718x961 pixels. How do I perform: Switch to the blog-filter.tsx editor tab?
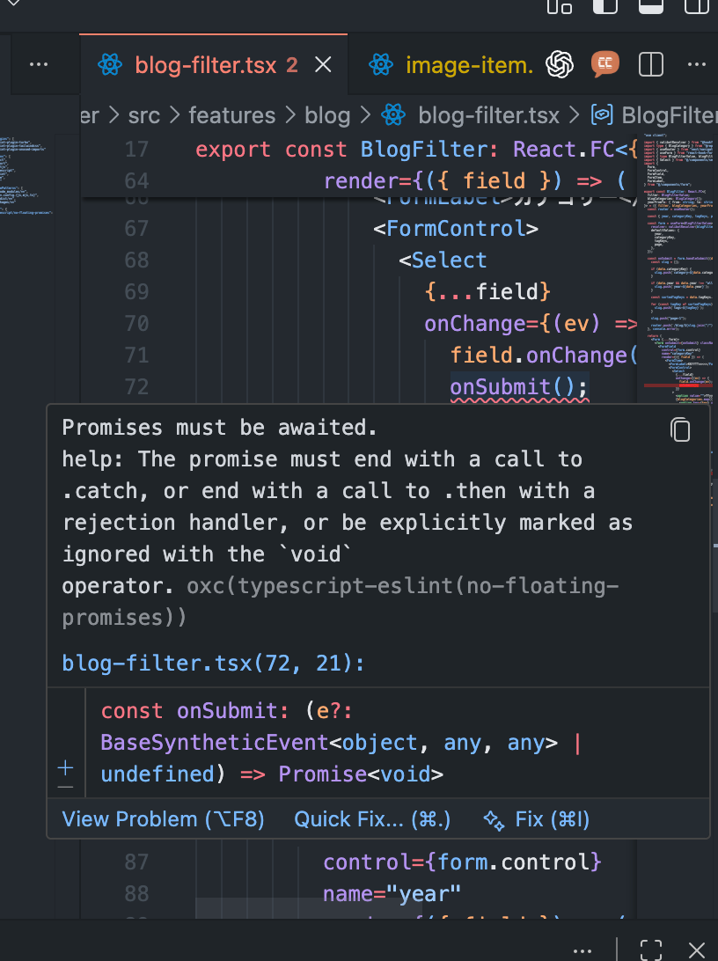click(214, 64)
